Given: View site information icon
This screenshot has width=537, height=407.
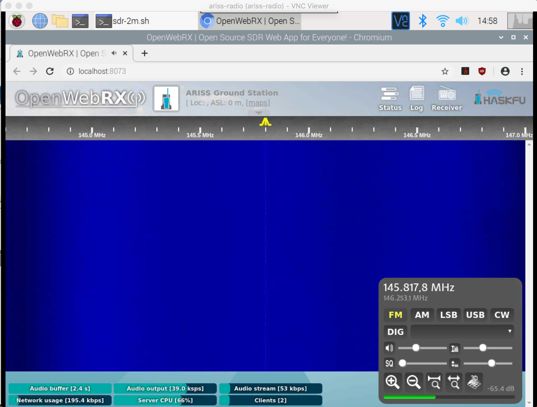Looking at the screenshot, I should pyautogui.click(x=70, y=71).
